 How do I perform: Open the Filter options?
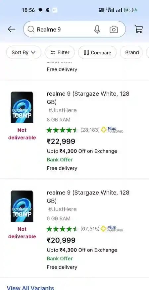pos(60,52)
